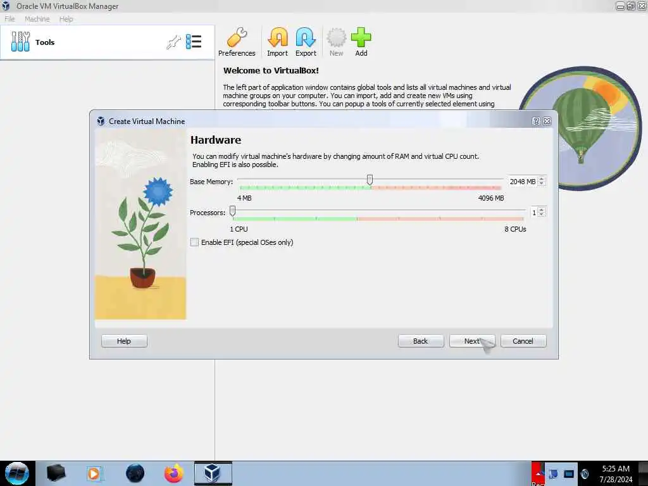Click the red tray expand arrow
Image resolution: width=648 pixels, height=486 pixels.
[538, 474]
